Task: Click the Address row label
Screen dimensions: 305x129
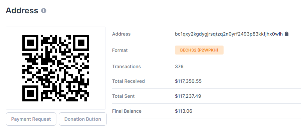Action: [x=121, y=34]
